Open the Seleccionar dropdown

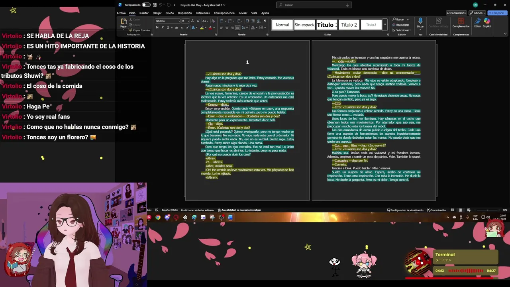[402, 30]
